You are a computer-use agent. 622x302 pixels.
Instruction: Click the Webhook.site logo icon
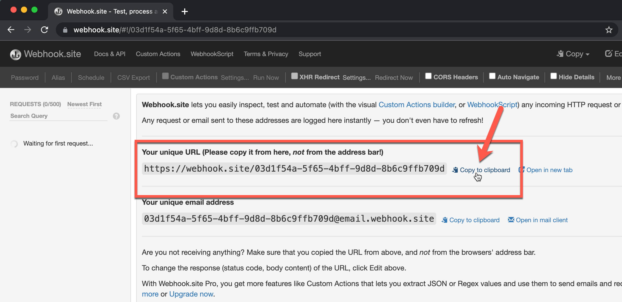16,54
